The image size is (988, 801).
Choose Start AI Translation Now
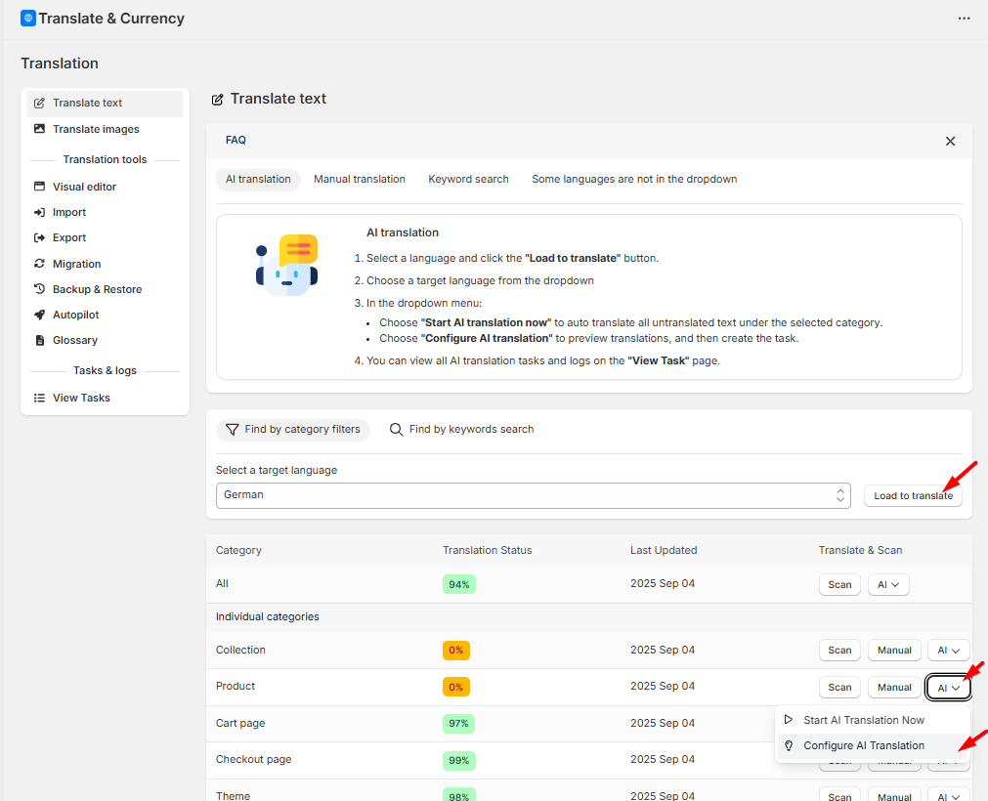click(863, 720)
